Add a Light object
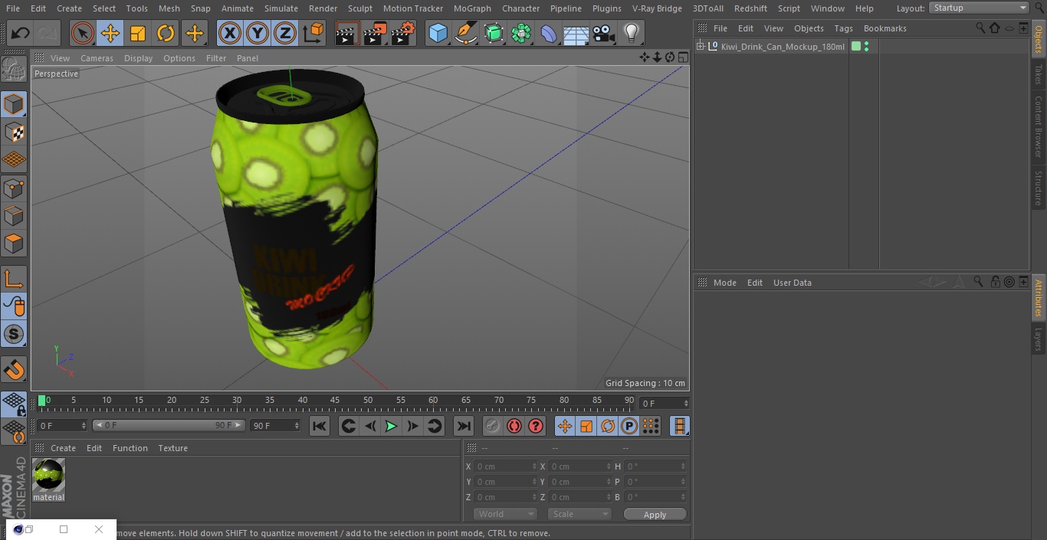The image size is (1047, 540). (632, 34)
